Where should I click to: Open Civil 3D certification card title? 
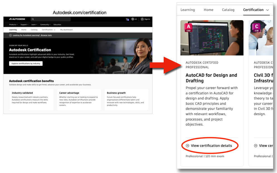263,78
